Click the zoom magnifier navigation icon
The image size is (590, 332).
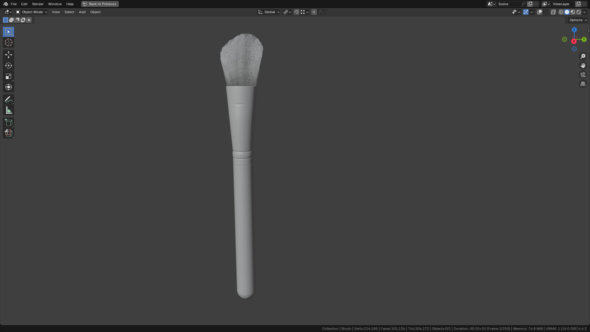pyautogui.click(x=583, y=56)
